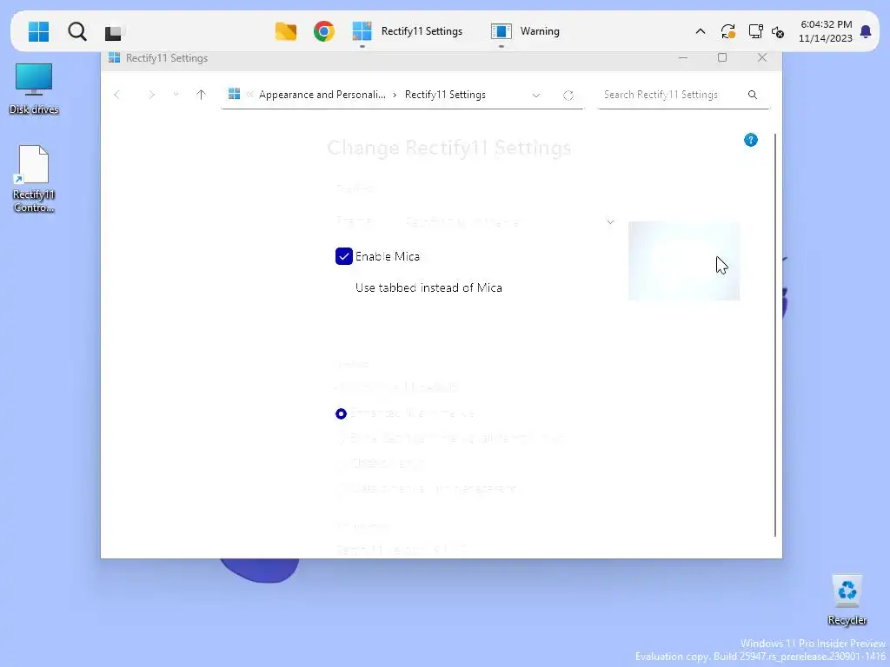Viewport: 890px width, 667px height.
Task: Open the Theme dropdown arrow
Action: pyautogui.click(x=610, y=221)
